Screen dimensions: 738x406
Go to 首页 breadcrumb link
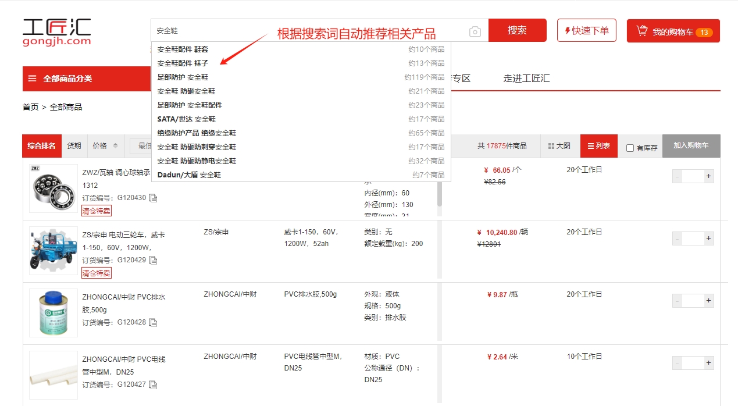tap(31, 107)
